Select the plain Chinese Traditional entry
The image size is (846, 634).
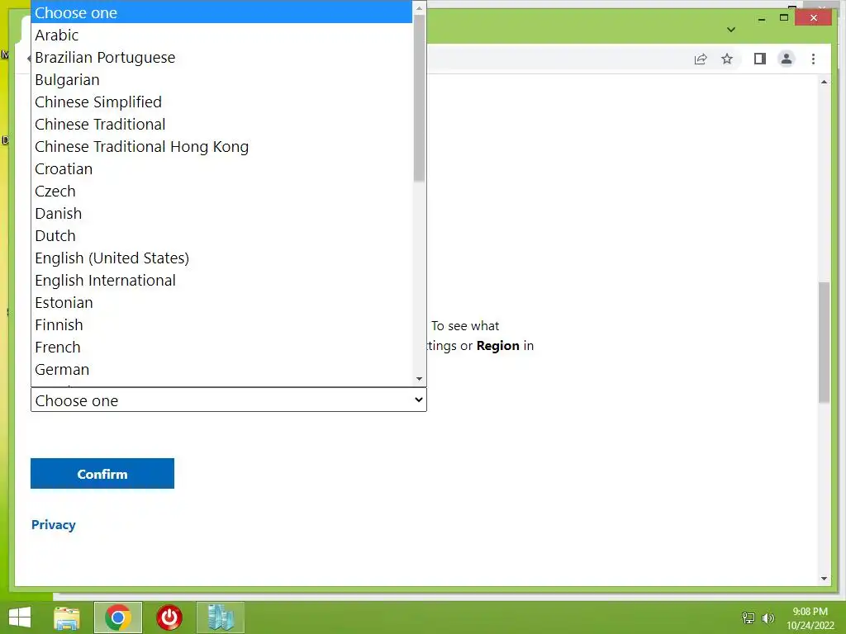(221, 124)
